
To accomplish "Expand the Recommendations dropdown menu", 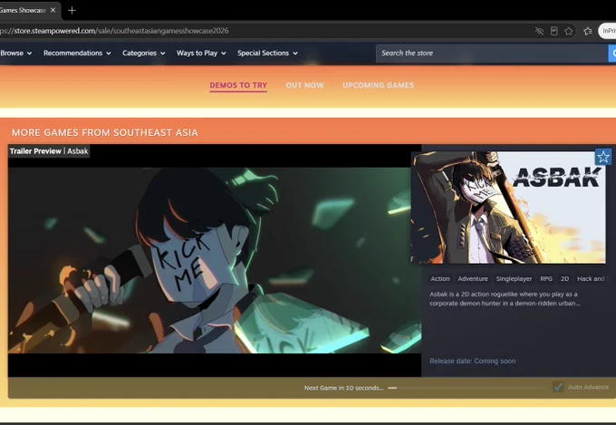I will 77,53.
